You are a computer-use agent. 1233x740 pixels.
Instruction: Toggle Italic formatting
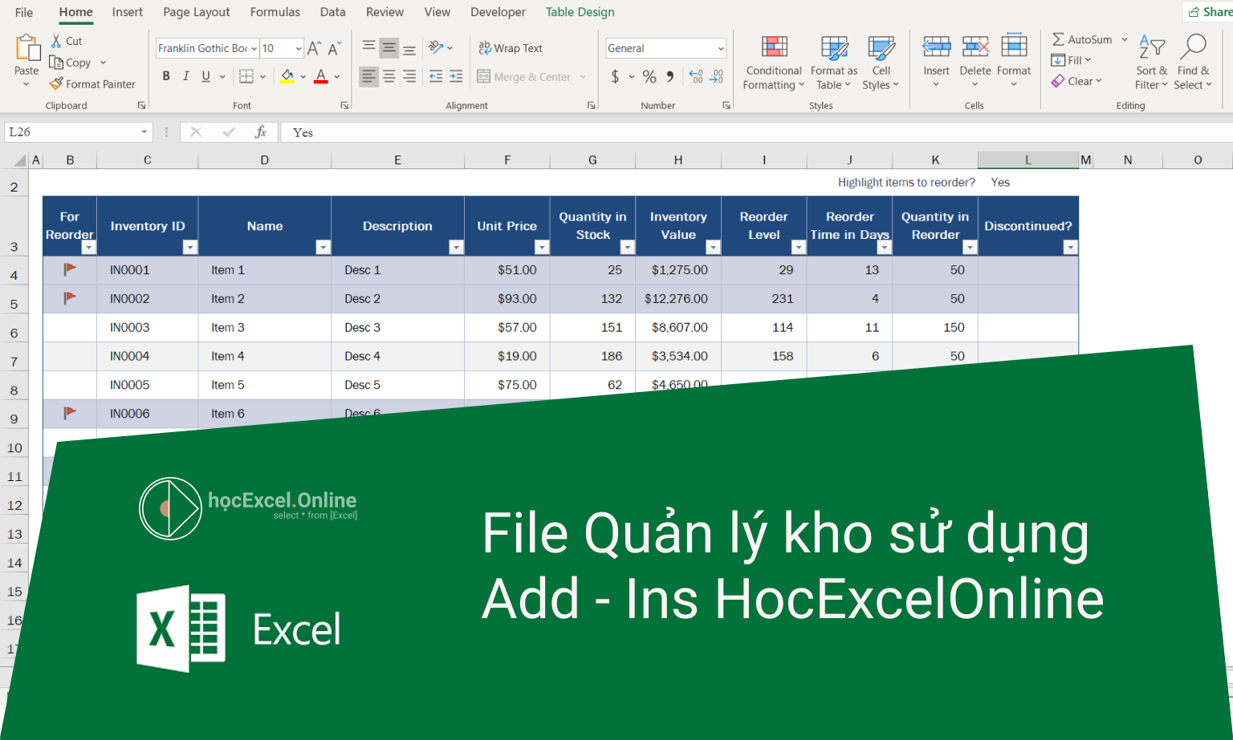click(x=186, y=76)
